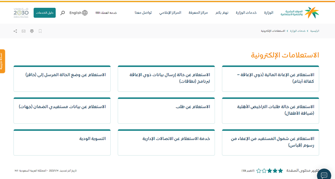Open تواصل معنا menu
The image size is (335, 179).
click(143, 13)
